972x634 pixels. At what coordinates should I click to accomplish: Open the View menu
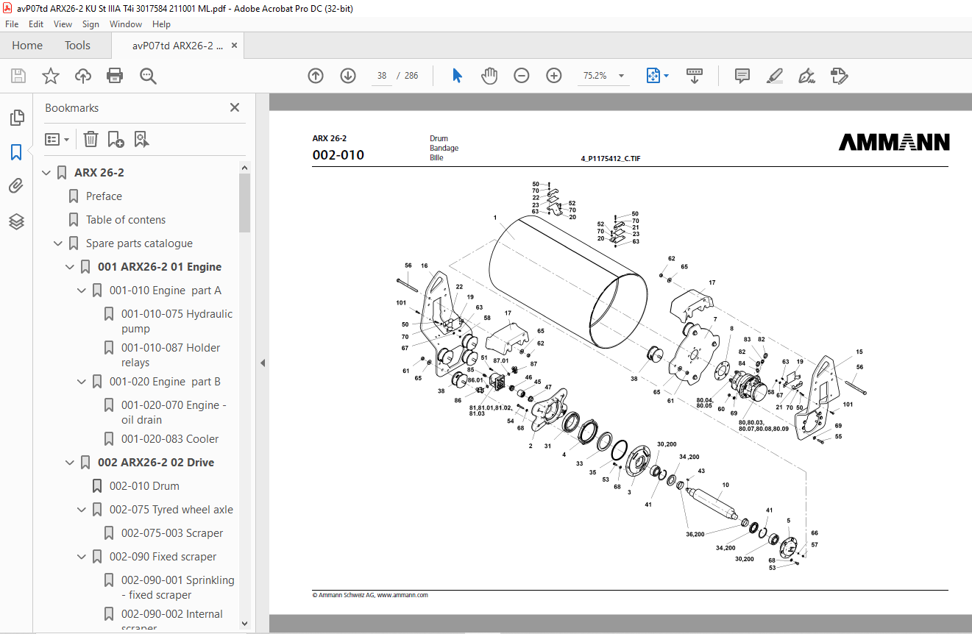pyautogui.click(x=63, y=24)
